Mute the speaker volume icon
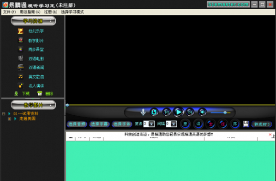 pos(203,112)
